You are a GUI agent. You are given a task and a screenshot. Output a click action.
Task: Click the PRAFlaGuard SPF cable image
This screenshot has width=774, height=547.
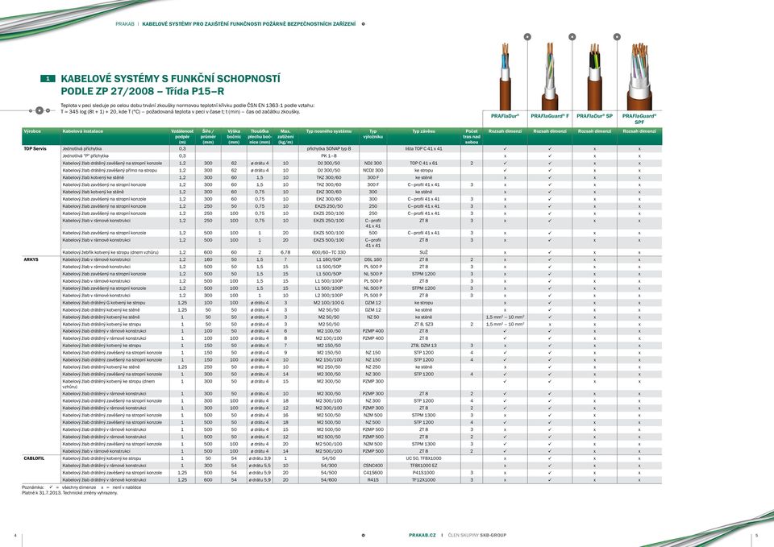point(639,77)
